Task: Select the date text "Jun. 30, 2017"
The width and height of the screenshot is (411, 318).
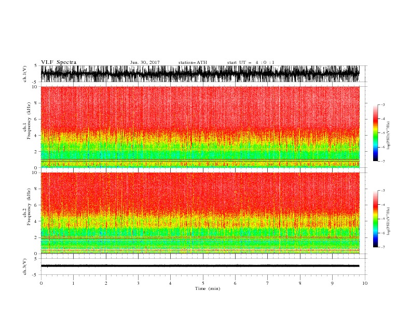Action: point(145,62)
